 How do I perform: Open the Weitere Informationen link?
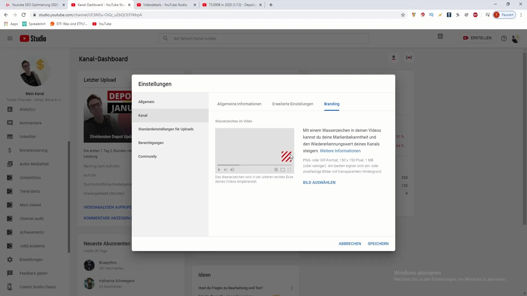click(x=340, y=151)
